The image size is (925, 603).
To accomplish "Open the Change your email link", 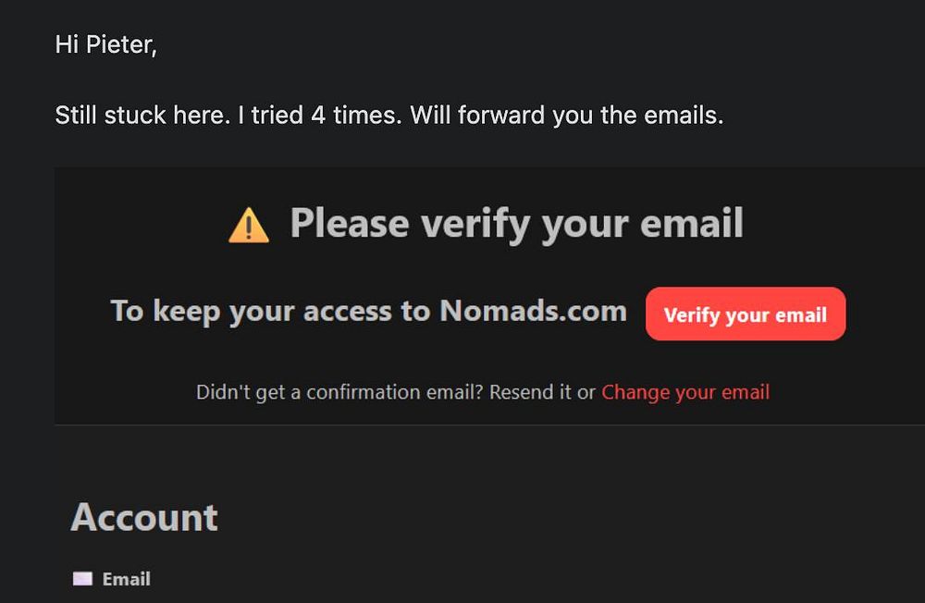I will point(685,392).
